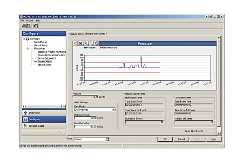Select the pan hand chart tool

tap(75, 43)
